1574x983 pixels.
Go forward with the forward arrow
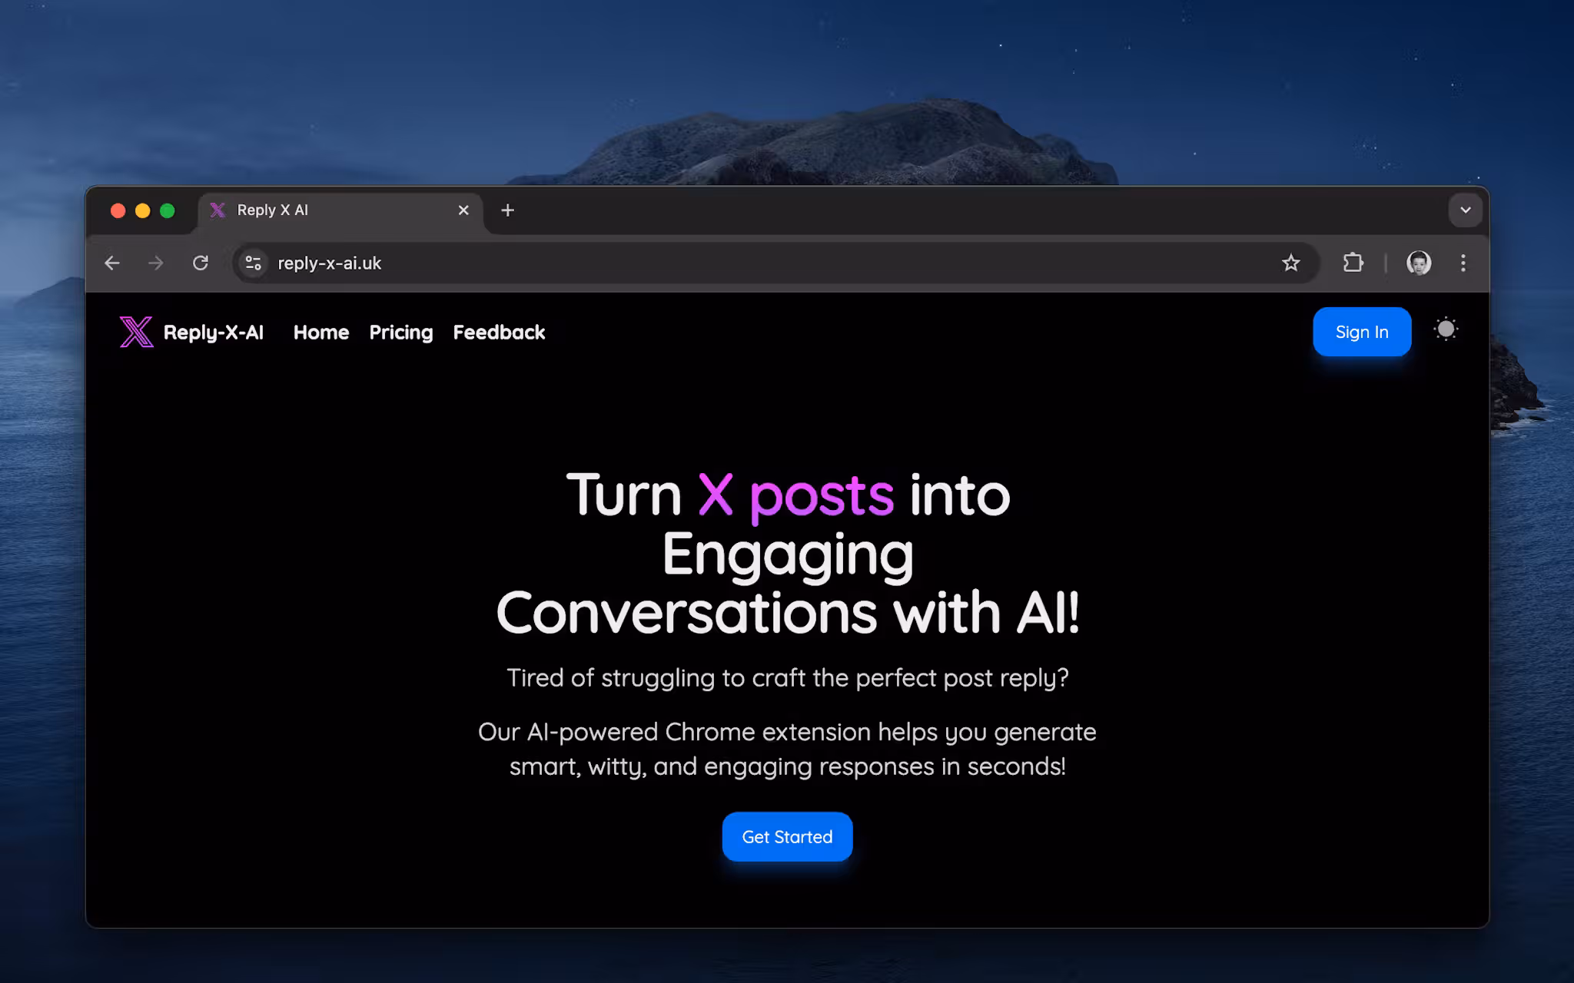156,263
